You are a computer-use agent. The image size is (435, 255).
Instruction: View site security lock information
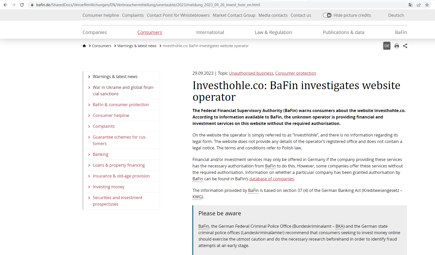coord(32,5)
